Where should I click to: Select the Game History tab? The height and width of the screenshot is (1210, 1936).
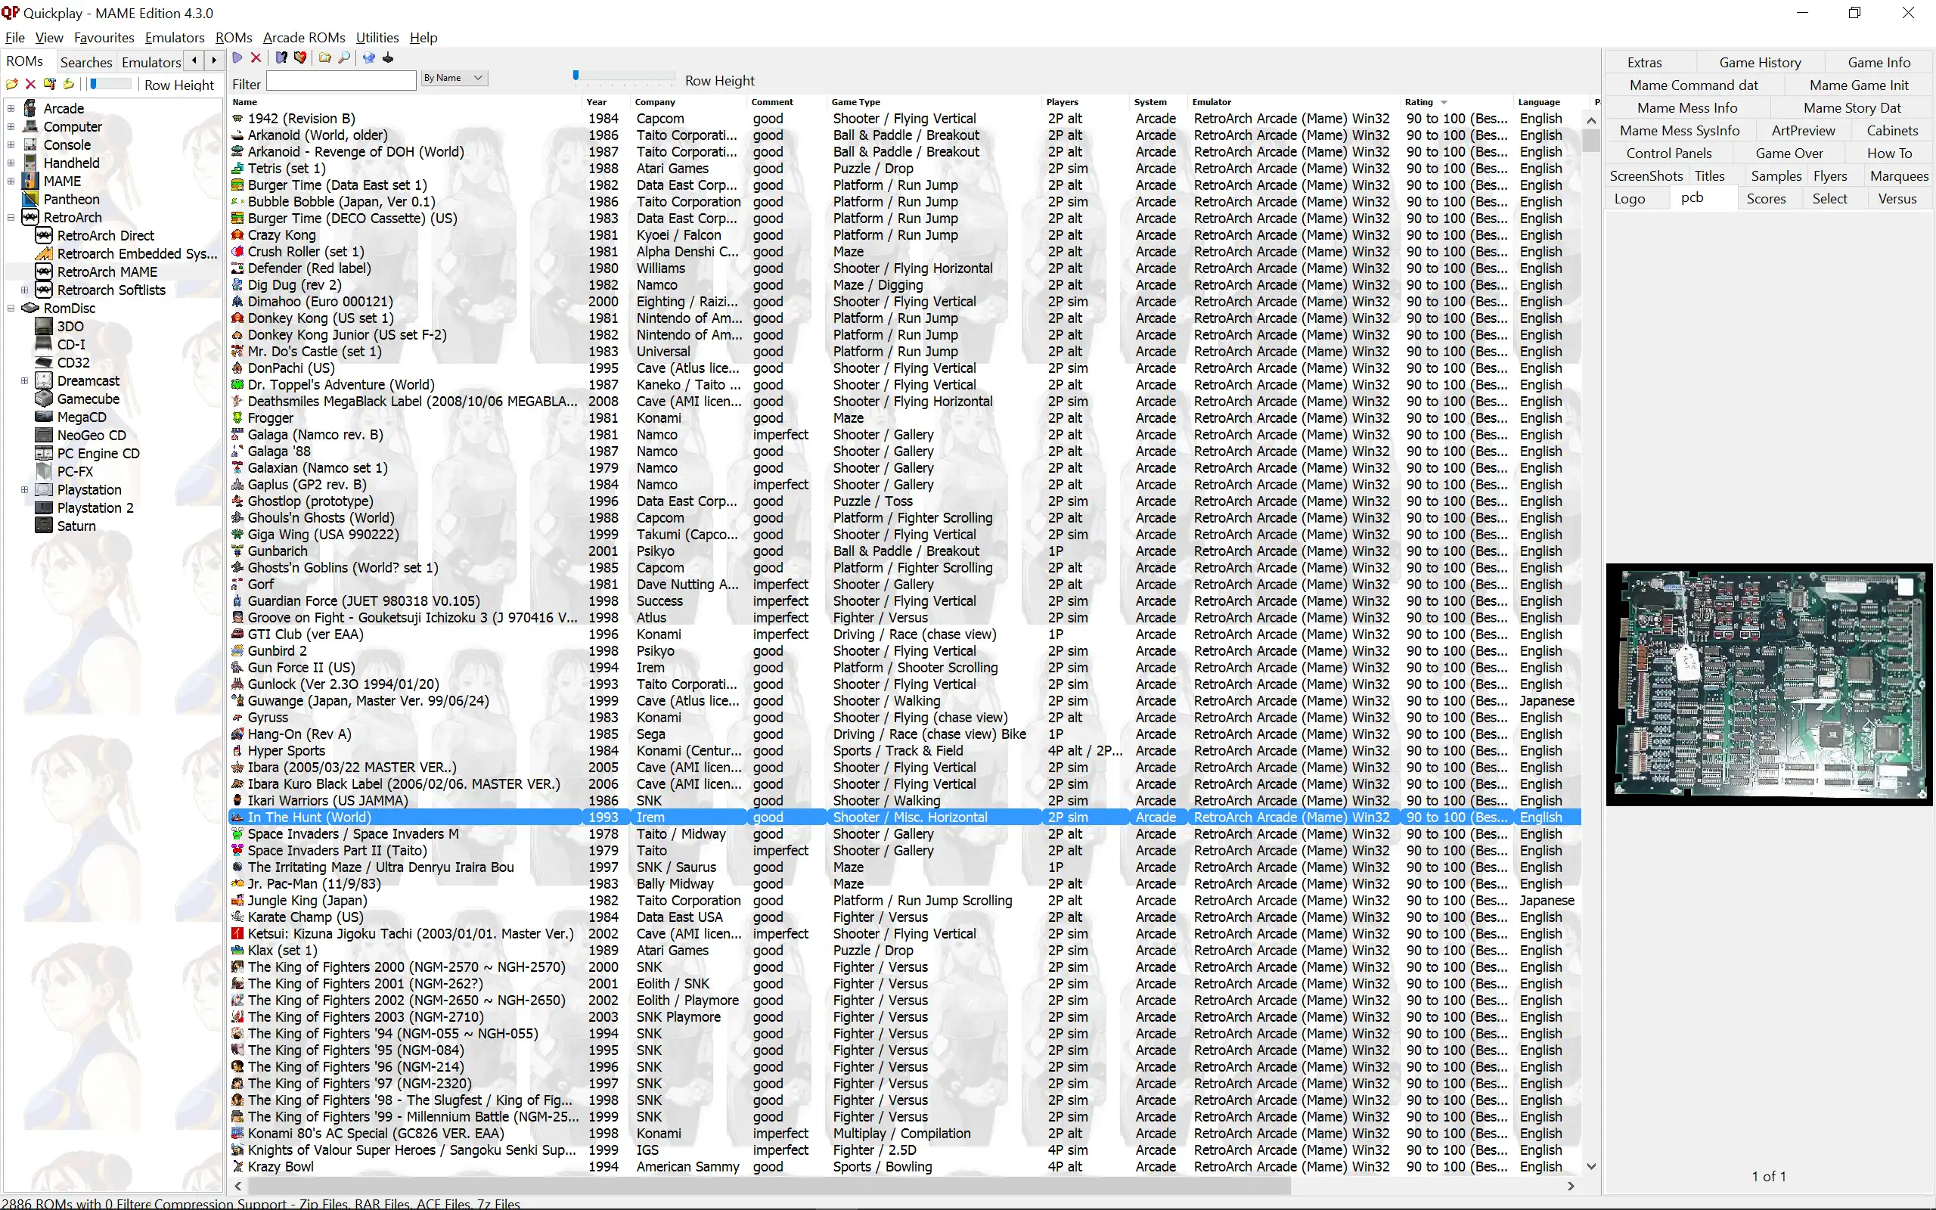(1759, 61)
